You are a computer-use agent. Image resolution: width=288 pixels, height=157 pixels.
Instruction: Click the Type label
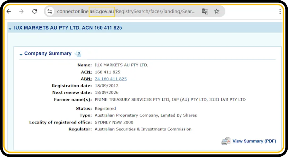pyautogui.click(x=86, y=115)
